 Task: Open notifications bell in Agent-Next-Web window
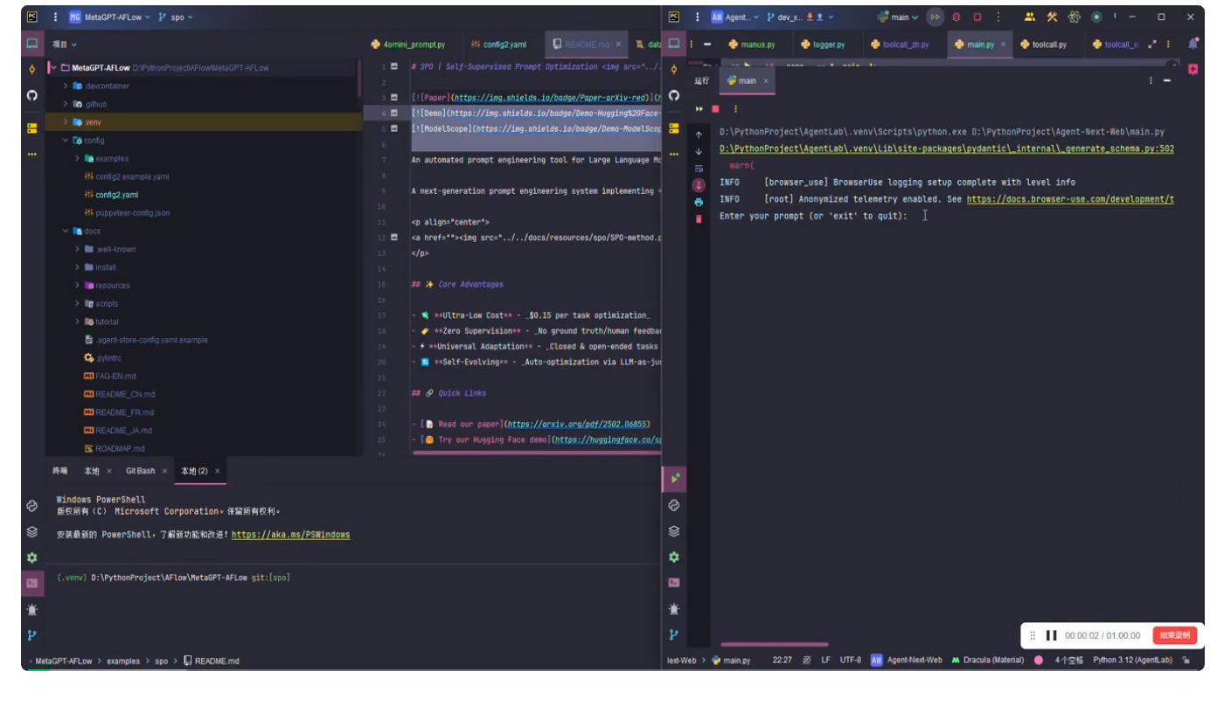pyautogui.click(x=1193, y=44)
